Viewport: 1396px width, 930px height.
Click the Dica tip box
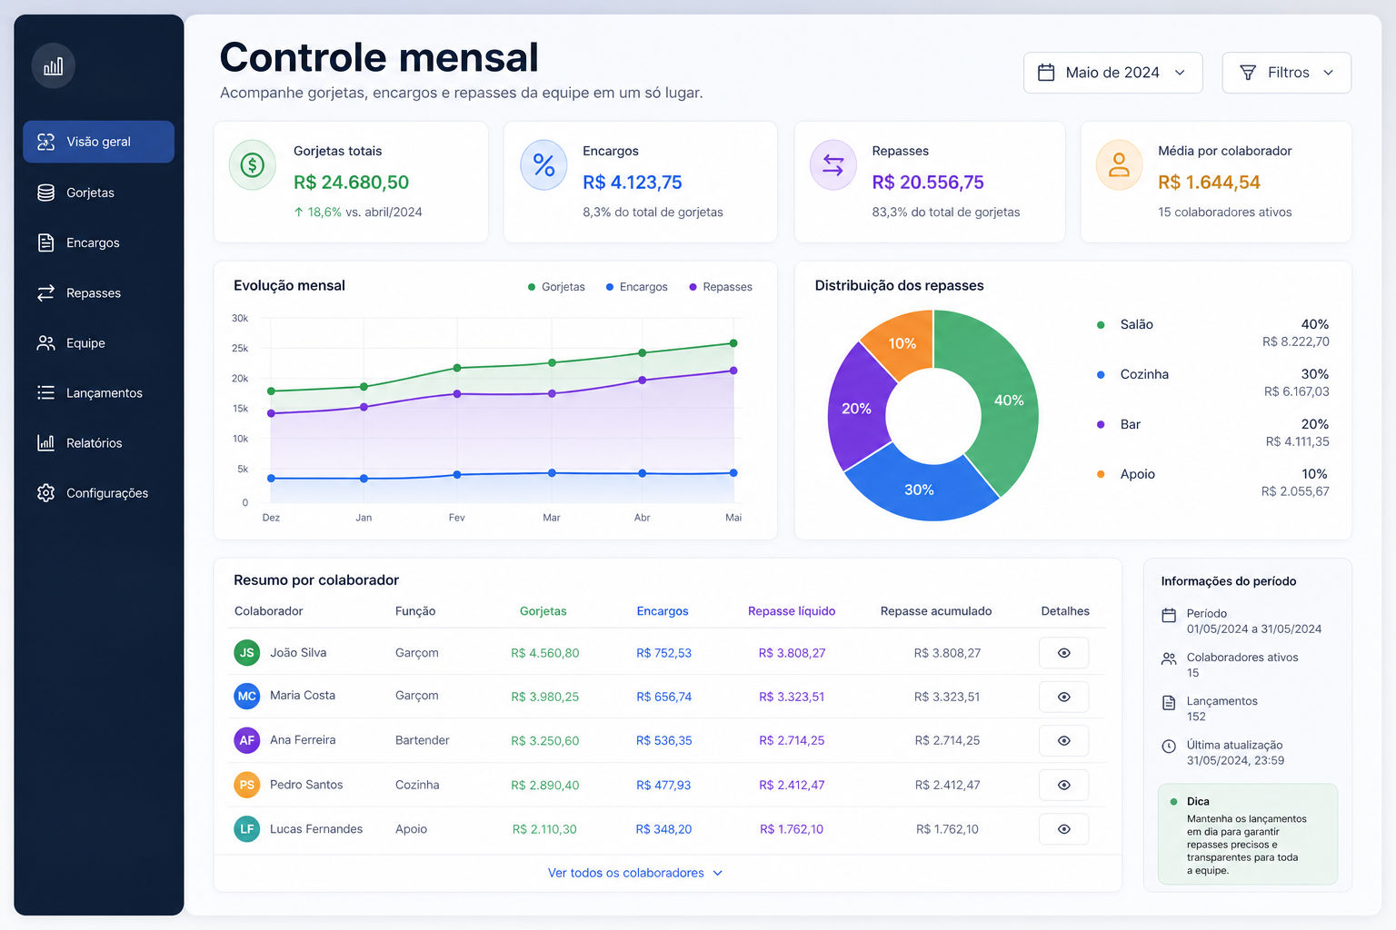click(1248, 834)
